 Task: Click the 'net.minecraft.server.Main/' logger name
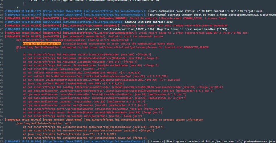tap(85, 37)
